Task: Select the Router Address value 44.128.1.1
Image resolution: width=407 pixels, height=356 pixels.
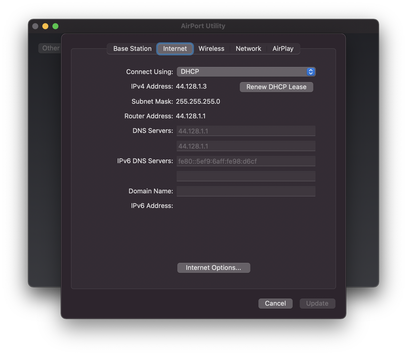Action: pos(191,116)
